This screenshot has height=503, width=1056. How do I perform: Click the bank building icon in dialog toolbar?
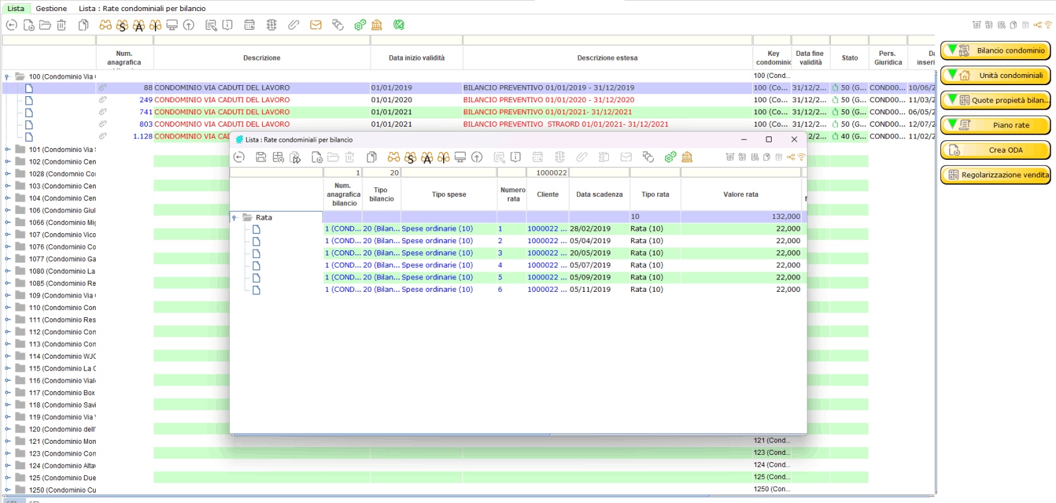(x=687, y=157)
